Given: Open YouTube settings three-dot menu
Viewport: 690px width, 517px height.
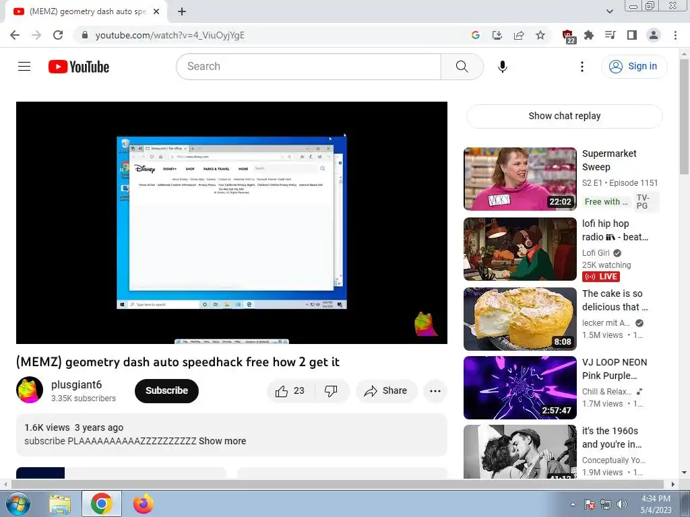Looking at the screenshot, I should [582, 67].
